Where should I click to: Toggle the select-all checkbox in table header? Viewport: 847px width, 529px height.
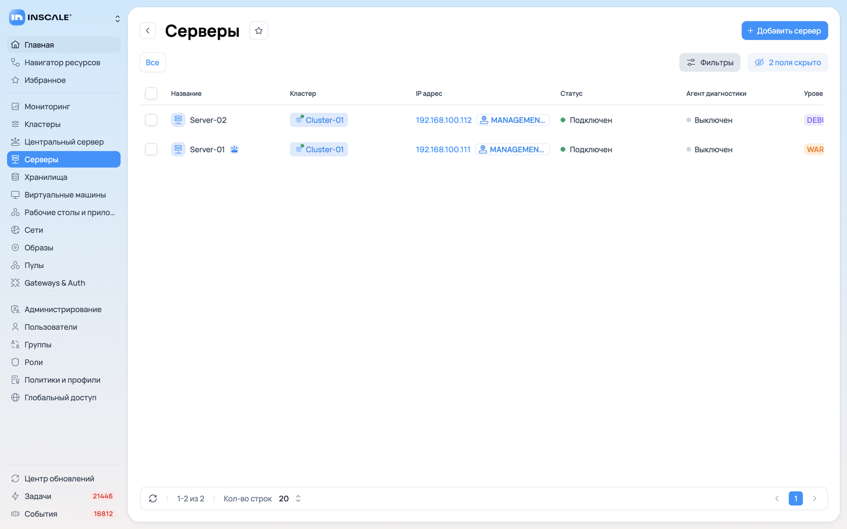tap(151, 94)
